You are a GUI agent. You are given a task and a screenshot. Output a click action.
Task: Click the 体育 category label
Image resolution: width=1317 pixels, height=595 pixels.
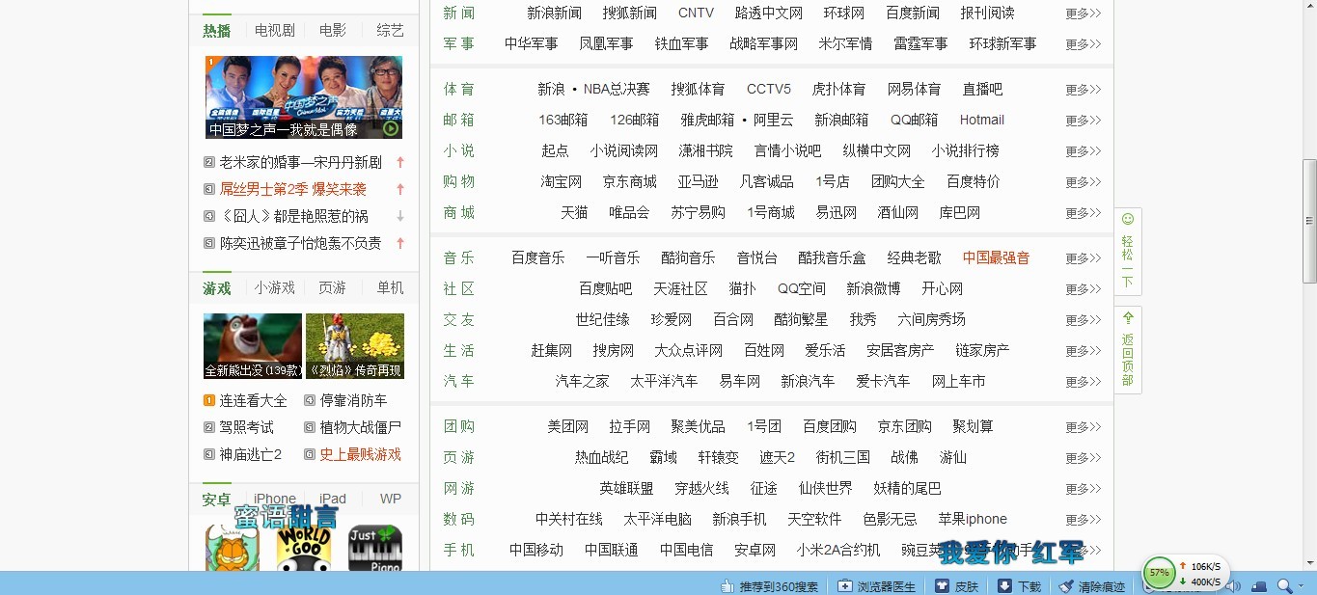tap(459, 89)
